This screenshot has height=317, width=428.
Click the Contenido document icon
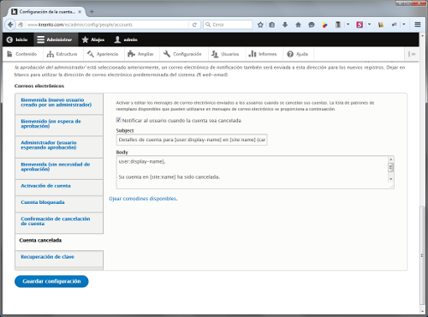point(9,54)
